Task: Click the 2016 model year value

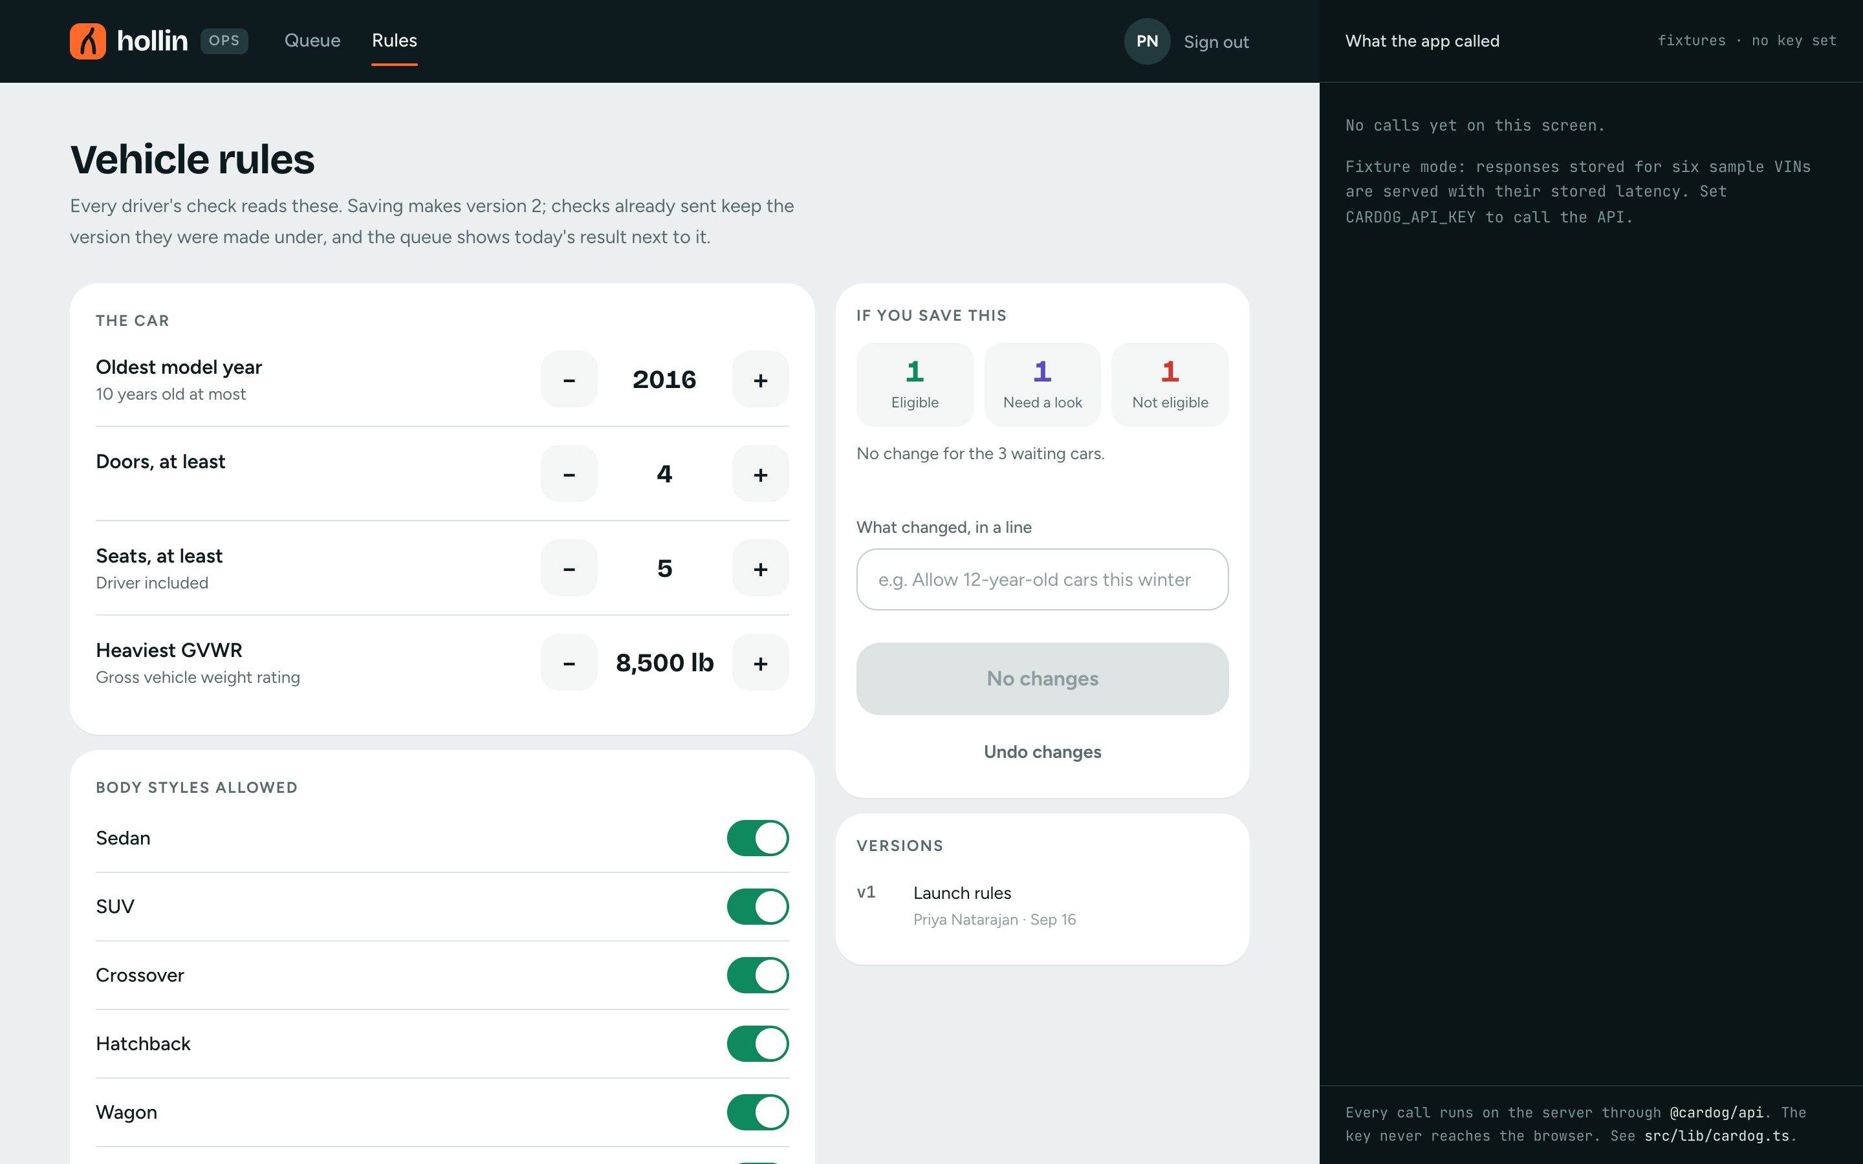Action: [664, 380]
